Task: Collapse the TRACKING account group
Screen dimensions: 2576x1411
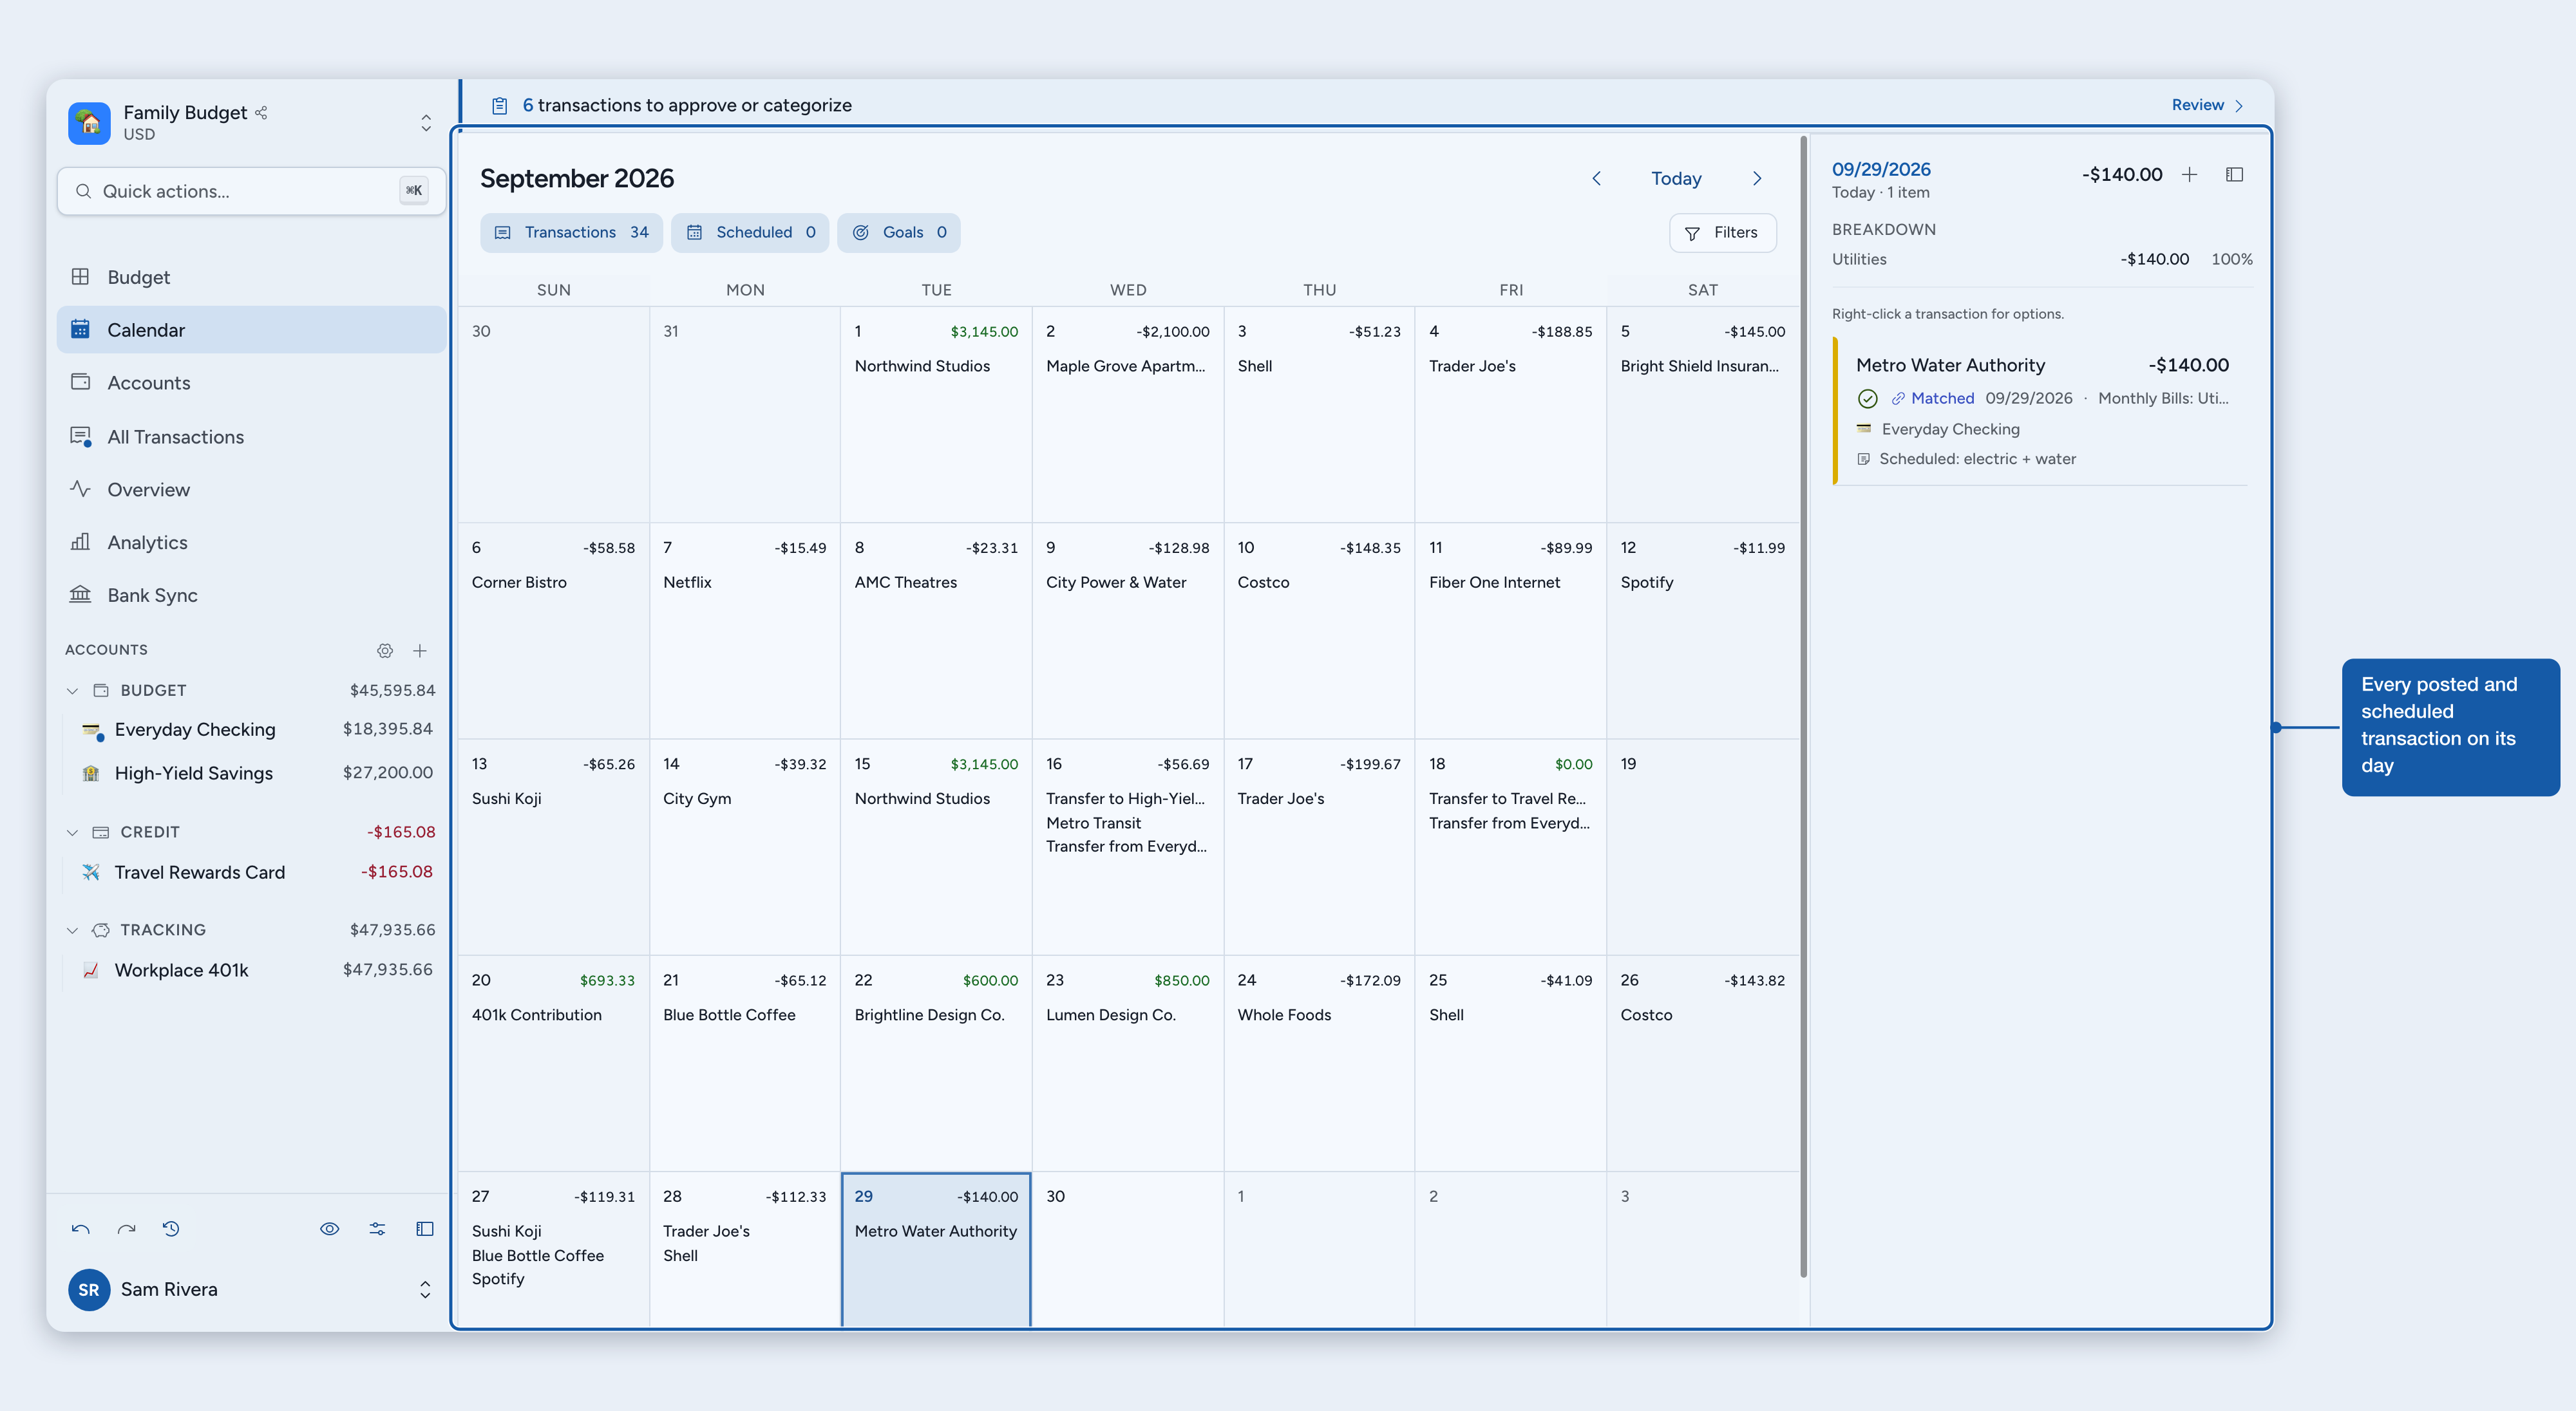Action: click(x=72, y=930)
